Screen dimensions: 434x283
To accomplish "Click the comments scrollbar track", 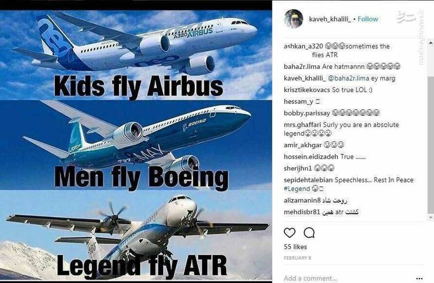I will click(431, 130).
